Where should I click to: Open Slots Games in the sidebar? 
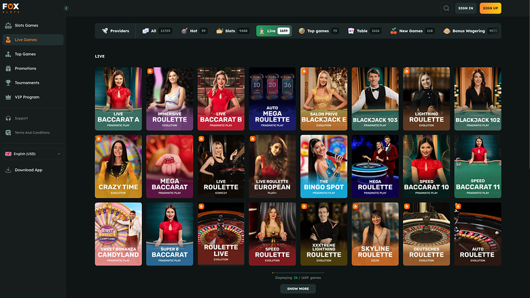point(33,25)
